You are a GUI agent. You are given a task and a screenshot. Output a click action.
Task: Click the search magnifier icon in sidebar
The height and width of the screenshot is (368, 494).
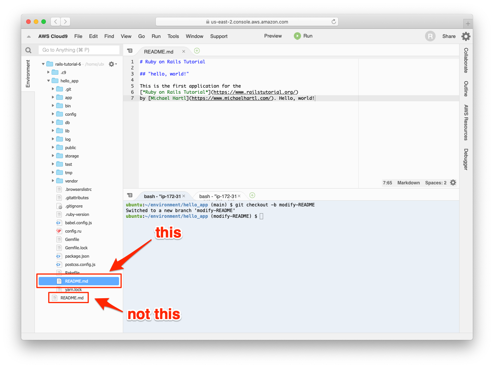click(28, 50)
